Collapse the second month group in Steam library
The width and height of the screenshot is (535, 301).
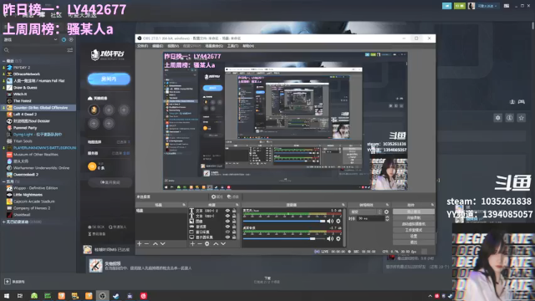coord(3,181)
